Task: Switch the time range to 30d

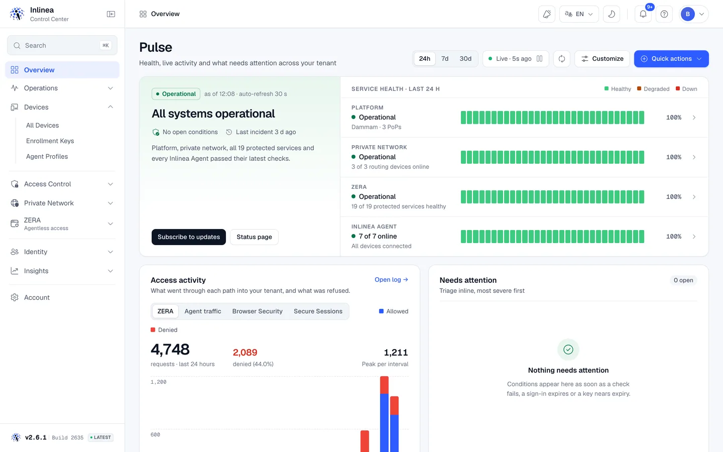Action: (x=465, y=59)
